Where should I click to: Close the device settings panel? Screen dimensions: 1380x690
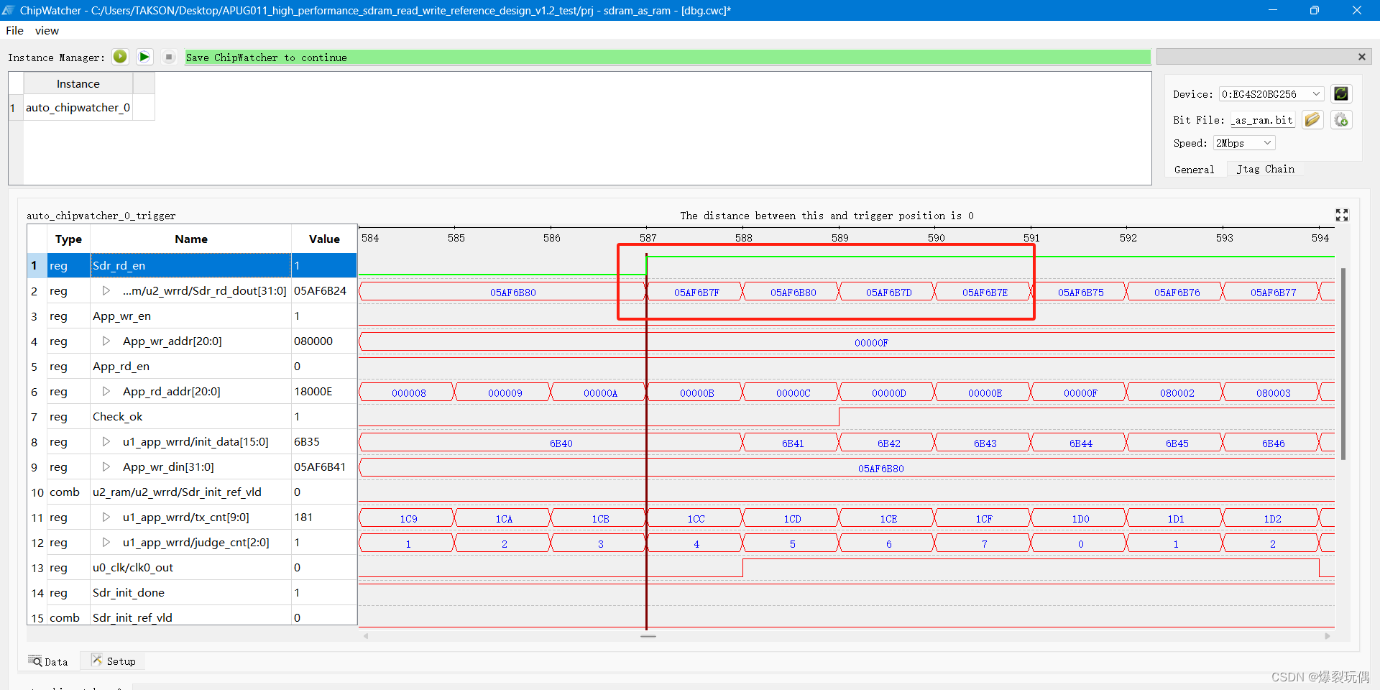coord(1361,57)
